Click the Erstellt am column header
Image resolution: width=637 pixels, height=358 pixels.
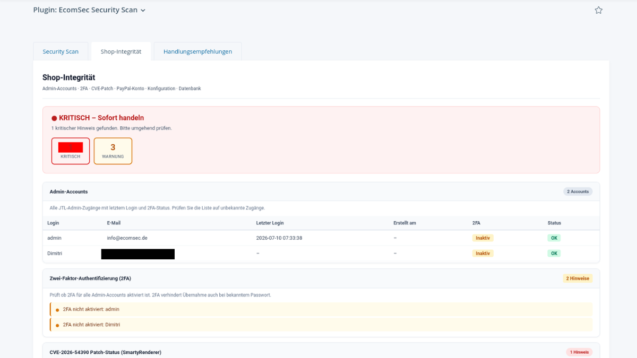tap(404, 223)
